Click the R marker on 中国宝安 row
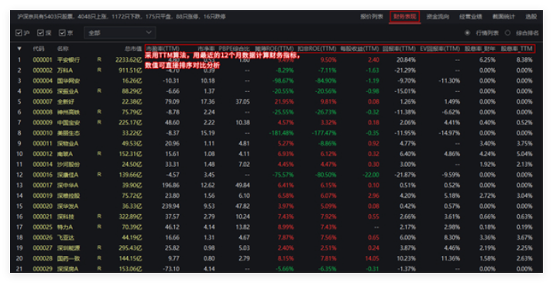The height and width of the screenshot is (283, 553). [99, 122]
